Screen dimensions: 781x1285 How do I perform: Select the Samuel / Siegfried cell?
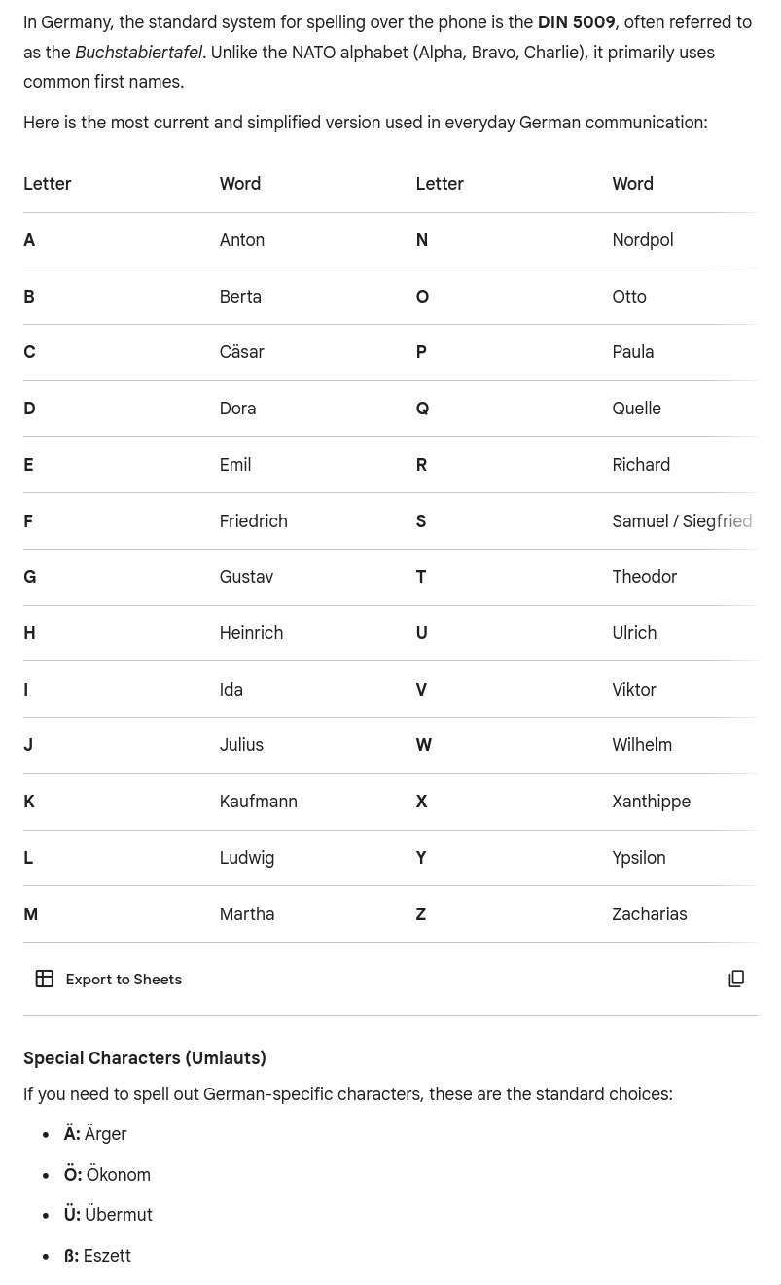pyautogui.click(x=681, y=521)
